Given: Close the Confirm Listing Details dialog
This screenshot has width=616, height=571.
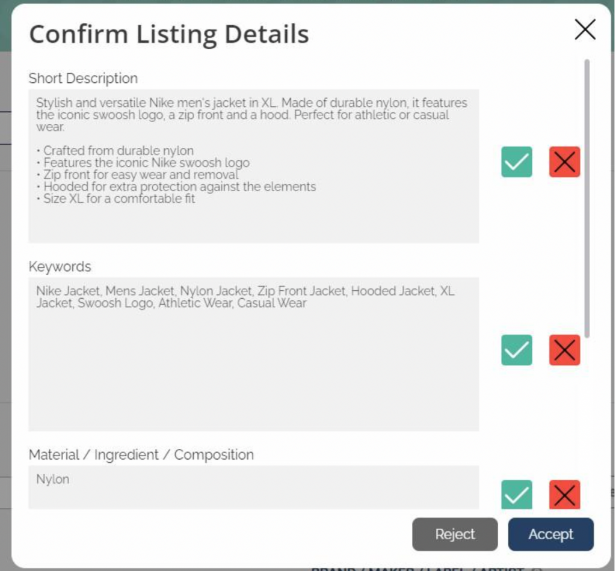Looking at the screenshot, I should (585, 29).
